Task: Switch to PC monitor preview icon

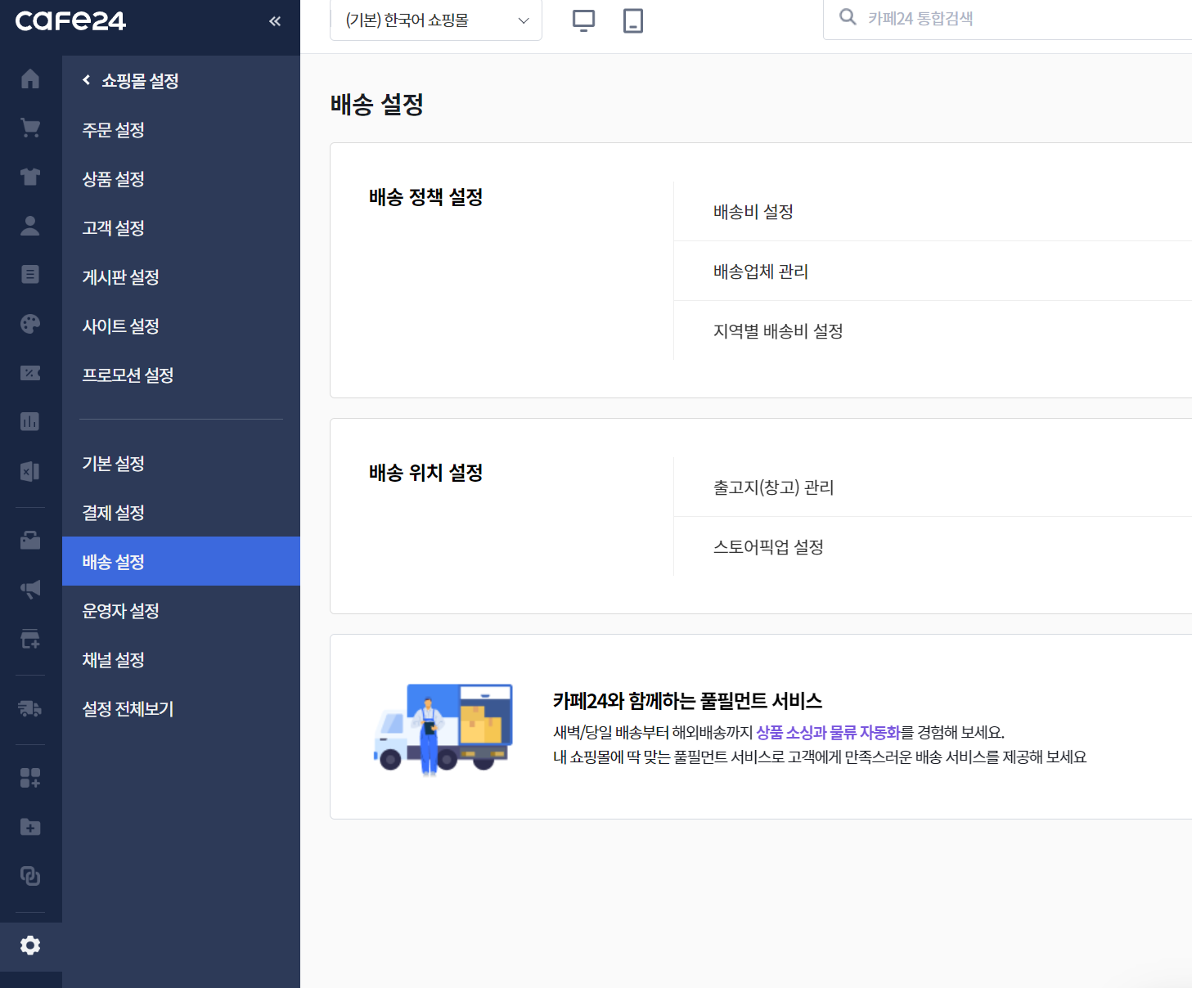Action: (x=583, y=20)
